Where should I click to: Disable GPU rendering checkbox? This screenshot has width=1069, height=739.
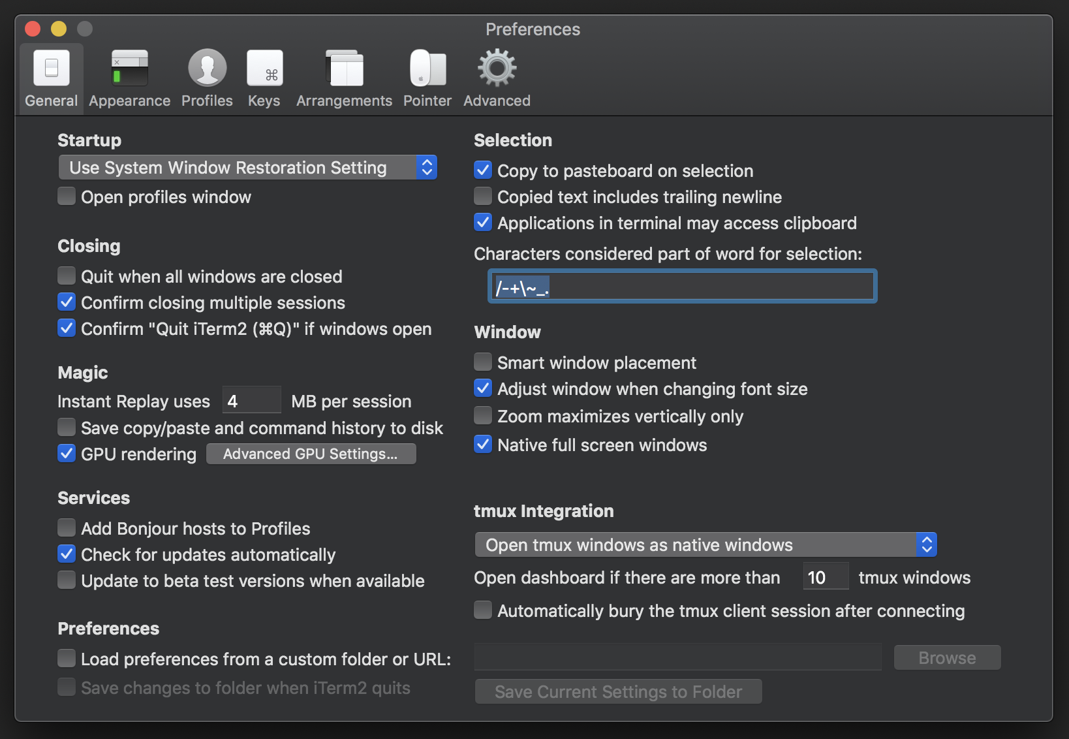pos(67,454)
